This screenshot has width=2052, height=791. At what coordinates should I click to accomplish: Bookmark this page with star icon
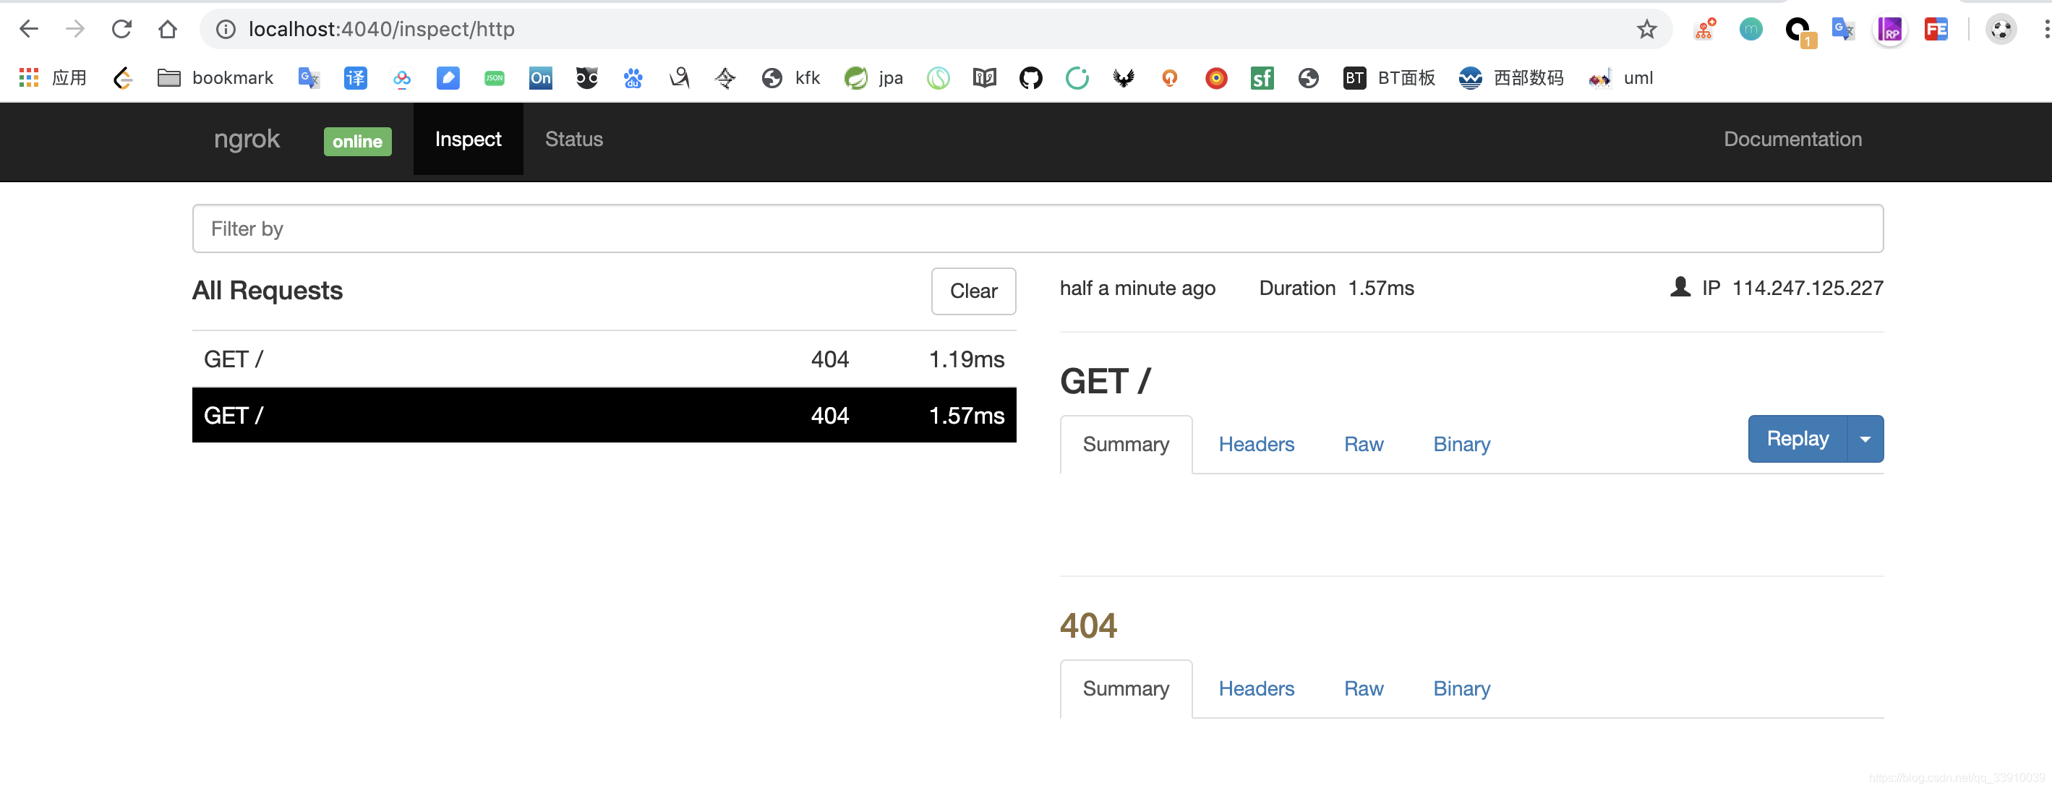pos(1646,30)
